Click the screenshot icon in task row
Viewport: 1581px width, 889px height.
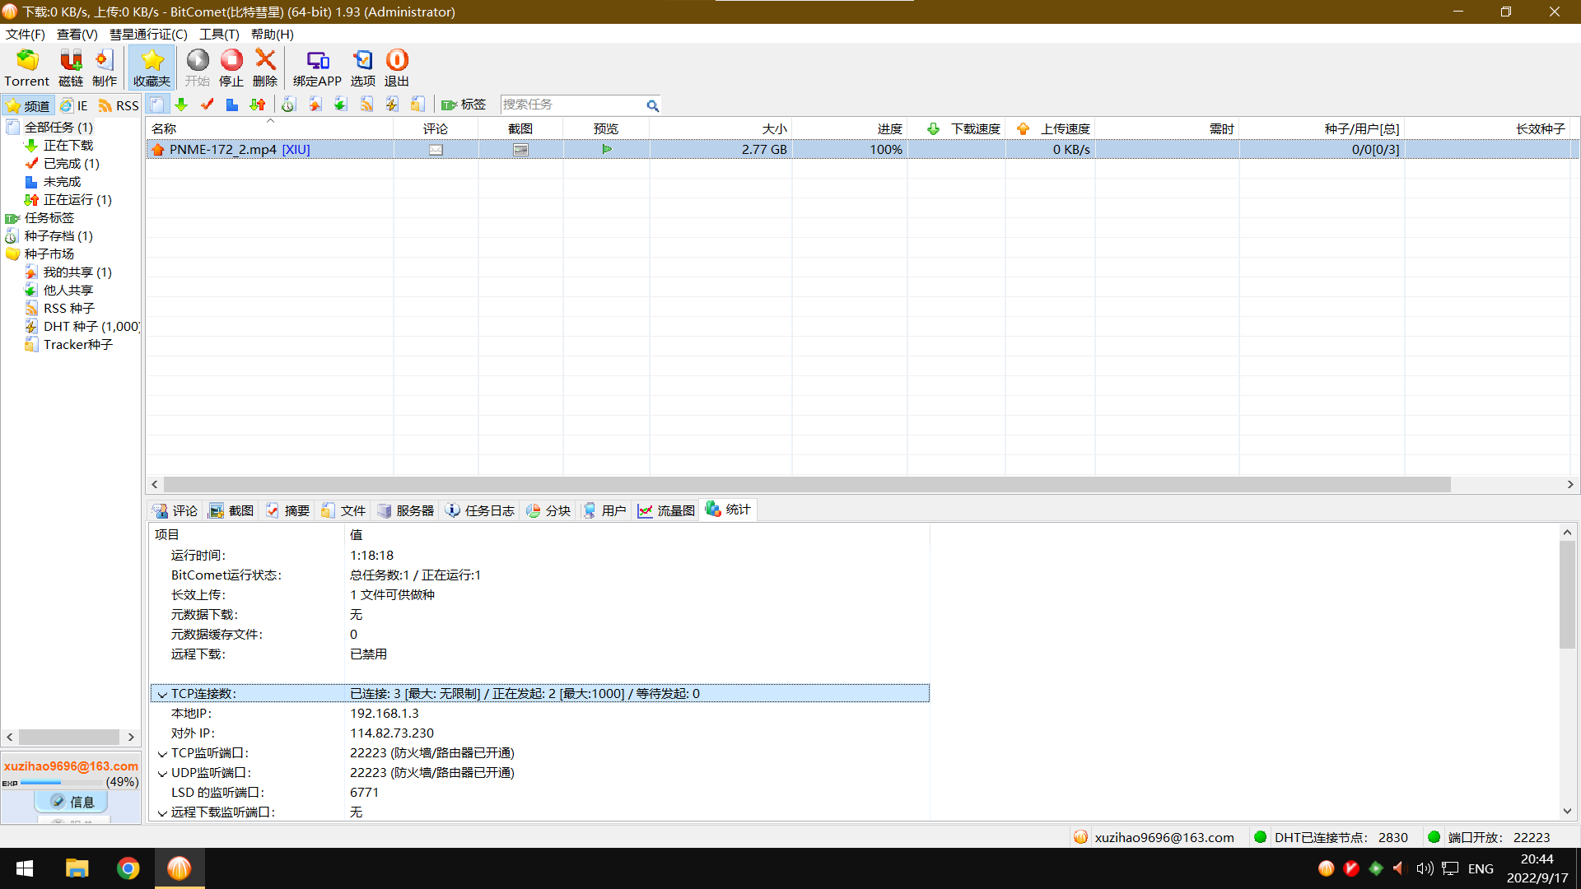(x=520, y=150)
